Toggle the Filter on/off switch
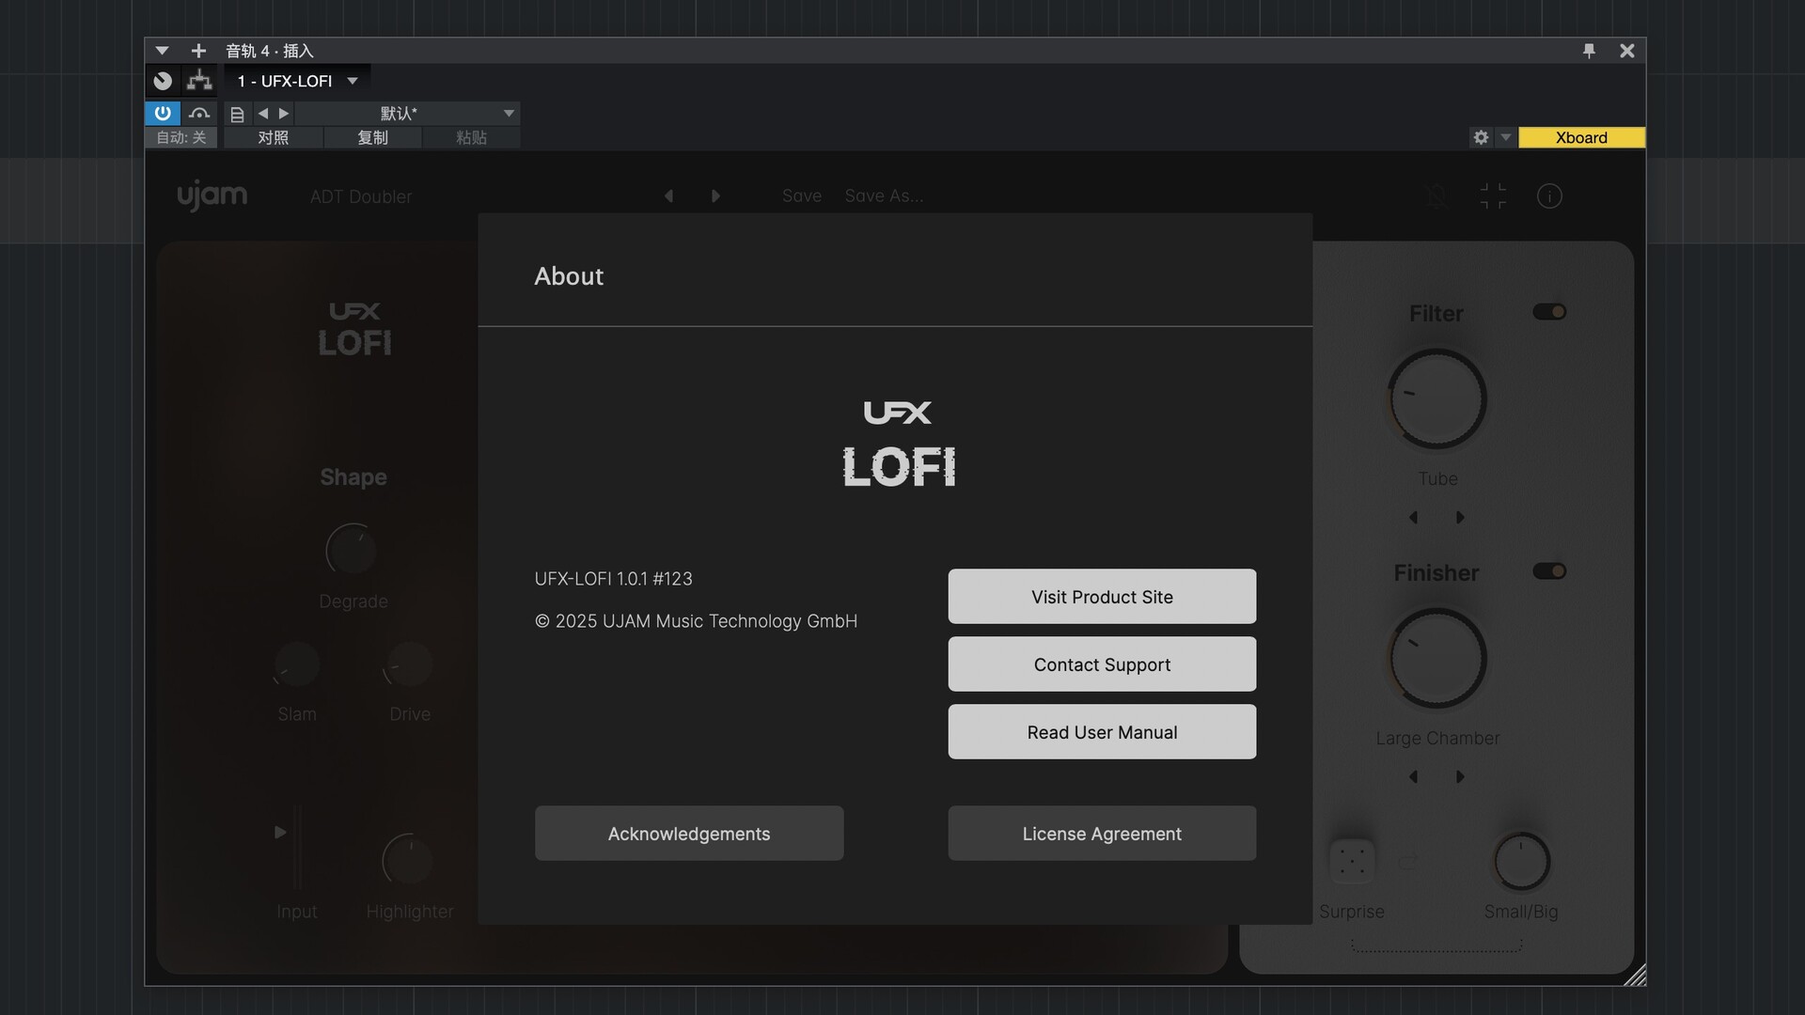1805x1015 pixels. pyautogui.click(x=1549, y=312)
